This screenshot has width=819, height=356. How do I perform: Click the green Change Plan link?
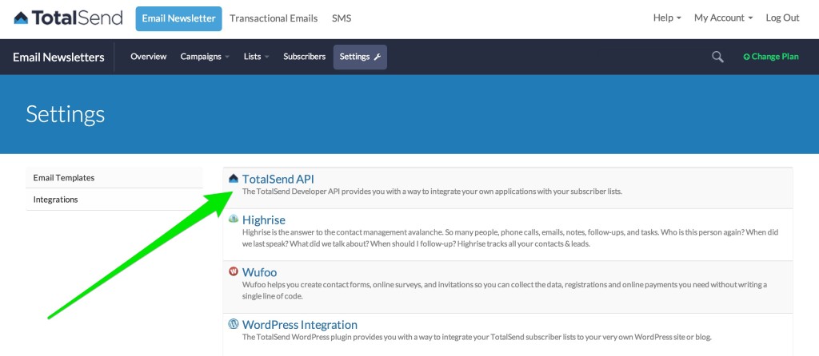click(771, 57)
